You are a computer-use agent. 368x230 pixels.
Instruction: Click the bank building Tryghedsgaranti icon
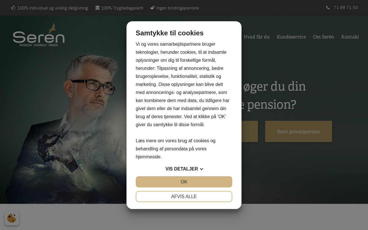97,8
